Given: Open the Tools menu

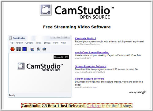Looking at the screenshot, I should click(39, 43).
